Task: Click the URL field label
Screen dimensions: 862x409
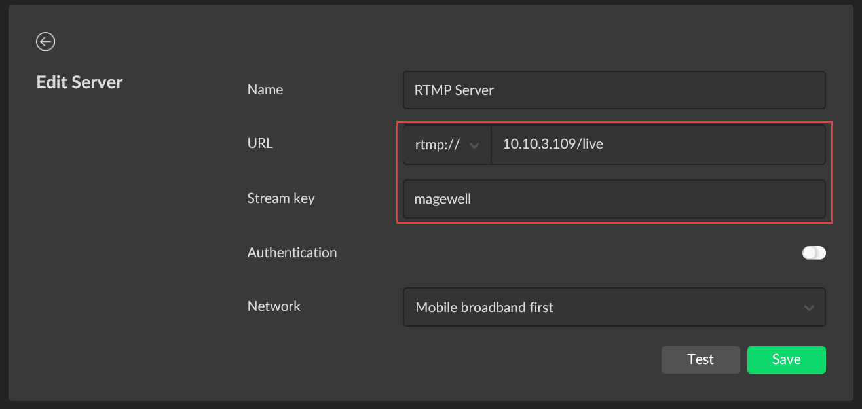Action: pyautogui.click(x=260, y=143)
